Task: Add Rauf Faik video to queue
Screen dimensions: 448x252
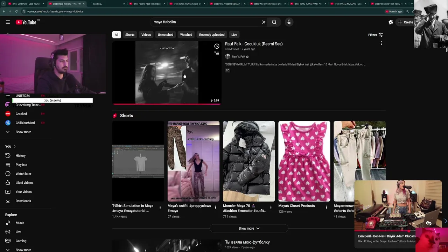Action: point(217,54)
